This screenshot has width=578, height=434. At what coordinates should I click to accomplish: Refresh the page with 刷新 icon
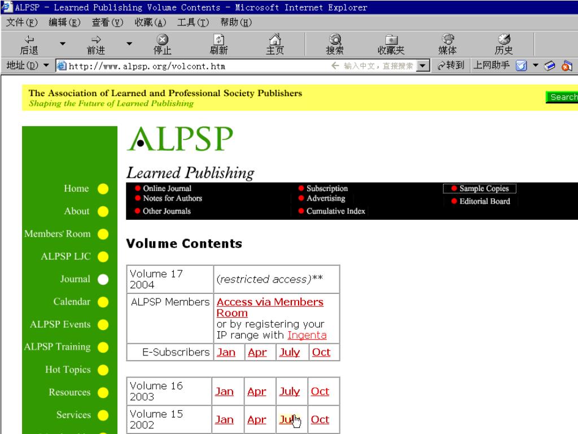[x=218, y=45]
